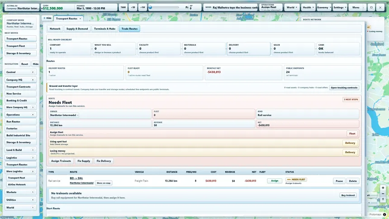Click the Cash $12,500,000 display
This screenshot has width=389, height=219.
tap(57, 7)
